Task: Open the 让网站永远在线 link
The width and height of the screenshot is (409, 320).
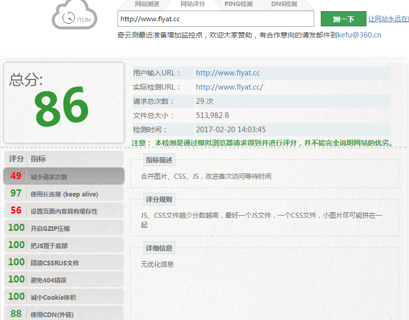Action: tap(388, 19)
